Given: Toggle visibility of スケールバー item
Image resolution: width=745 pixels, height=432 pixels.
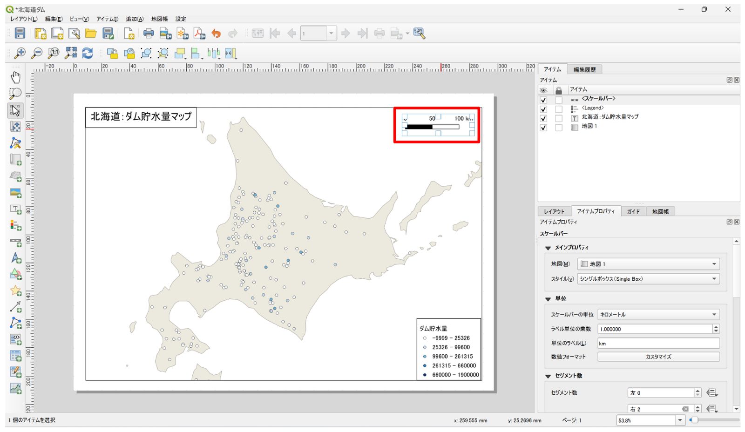Looking at the screenshot, I should coord(543,100).
